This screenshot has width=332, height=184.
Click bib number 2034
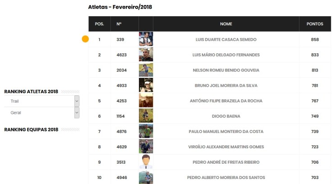[x=121, y=70]
